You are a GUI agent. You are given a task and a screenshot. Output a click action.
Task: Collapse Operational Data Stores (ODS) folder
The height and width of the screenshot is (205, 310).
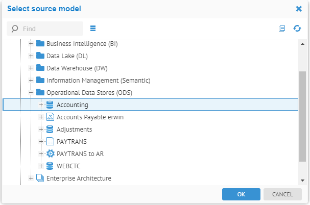31,93
